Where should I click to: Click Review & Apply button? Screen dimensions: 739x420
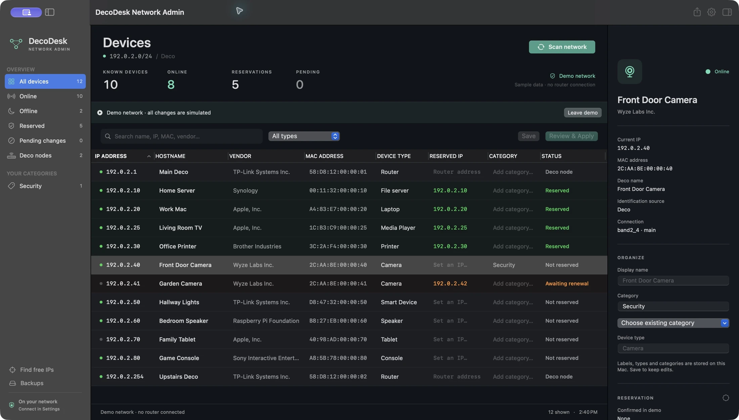tap(571, 136)
